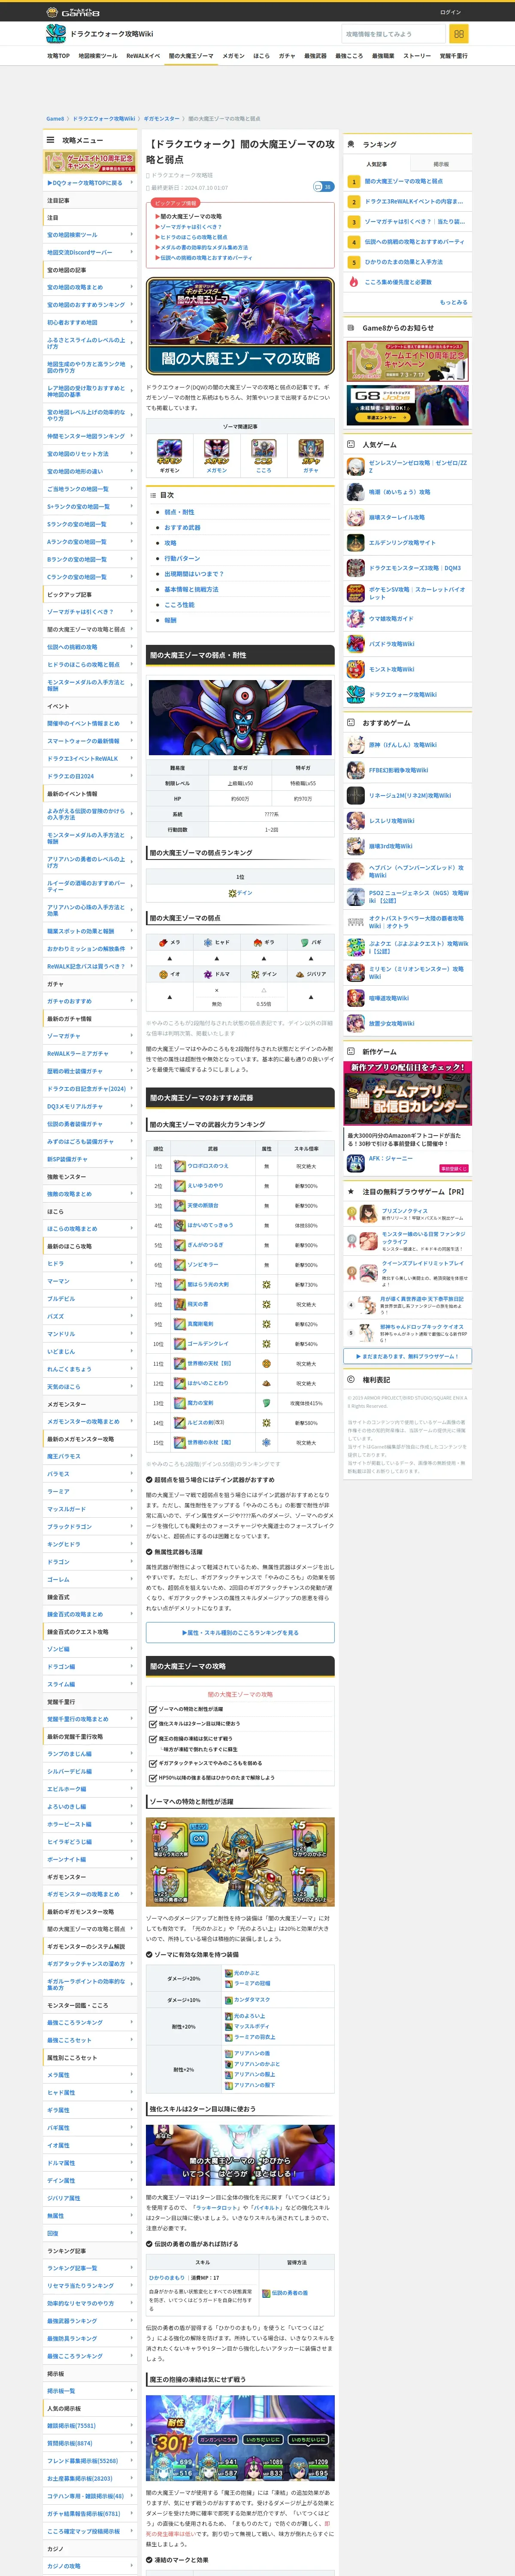Expand the 宝の地図検索ツール sidebar entry
This screenshot has height=2576, width=515.
pos(90,235)
